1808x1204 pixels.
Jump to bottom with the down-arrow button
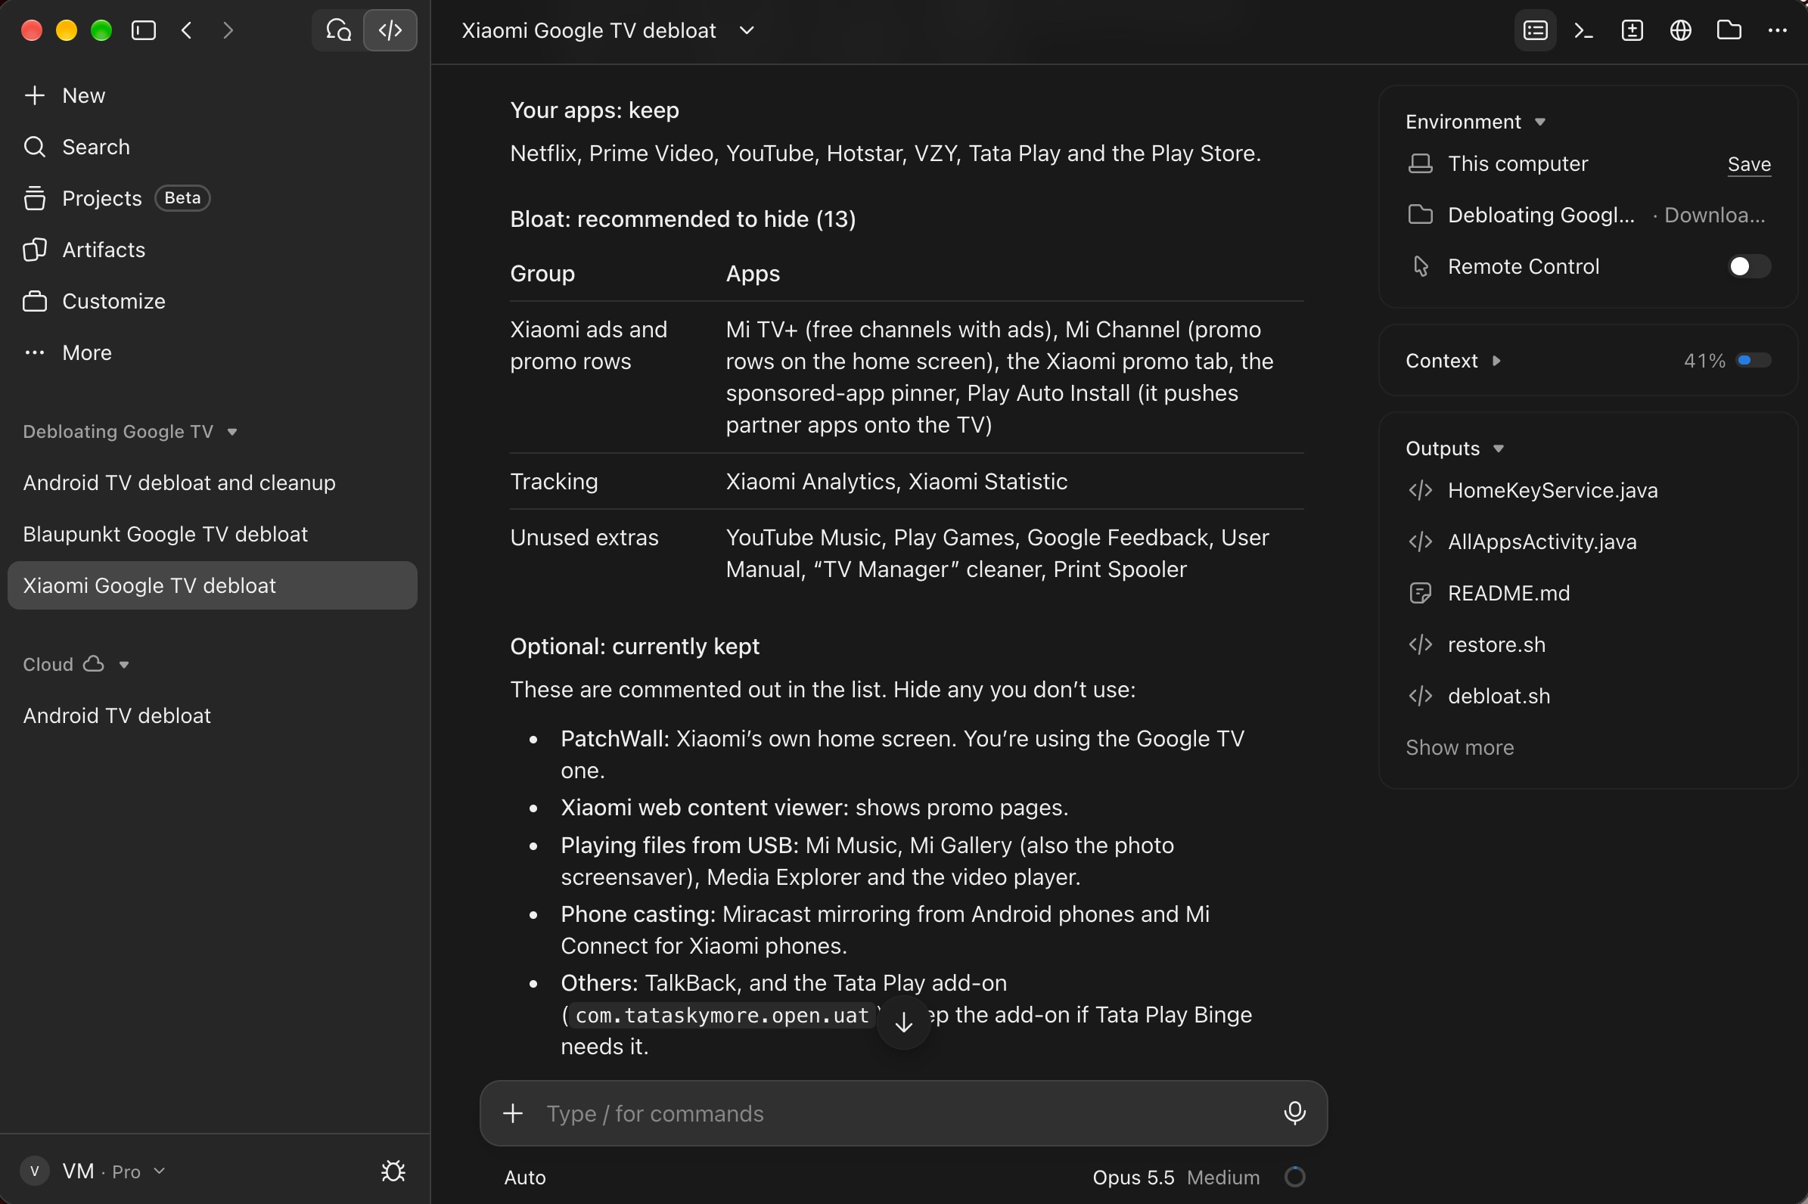pyautogui.click(x=903, y=1021)
